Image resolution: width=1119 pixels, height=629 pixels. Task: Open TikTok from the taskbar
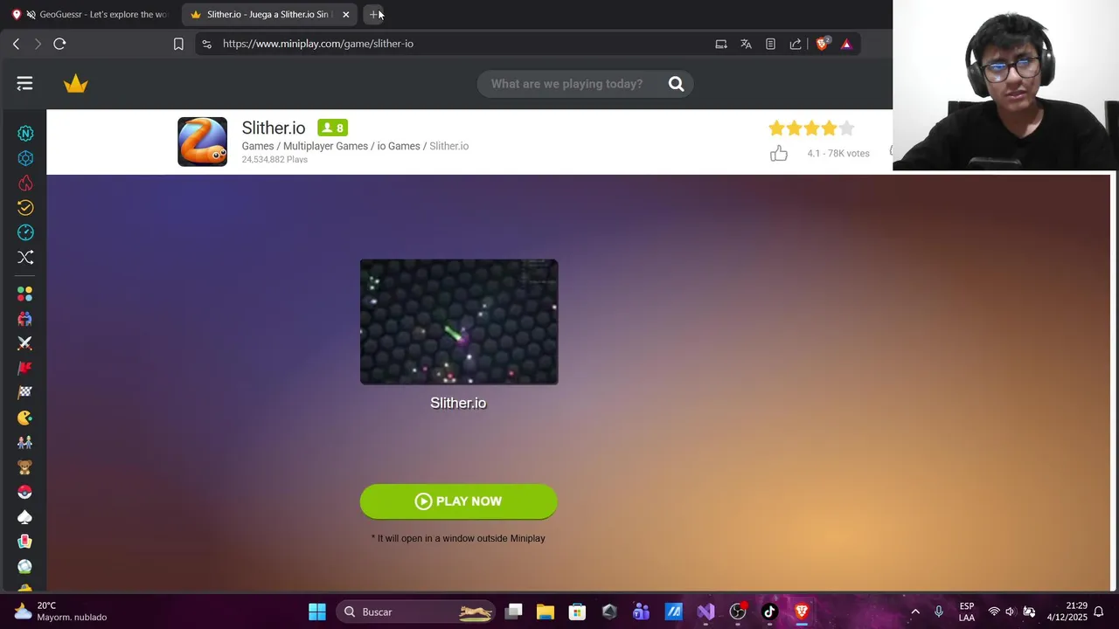(769, 612)
